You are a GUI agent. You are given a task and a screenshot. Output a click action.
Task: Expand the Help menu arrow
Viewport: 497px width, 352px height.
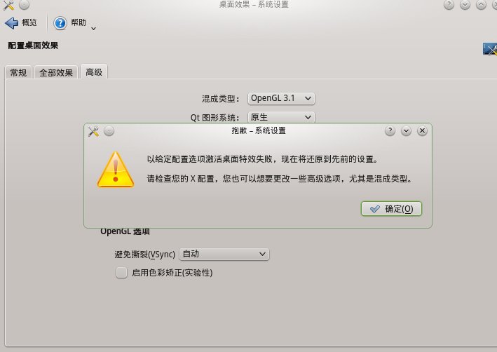pyautogui.click(x=93, y=29)
